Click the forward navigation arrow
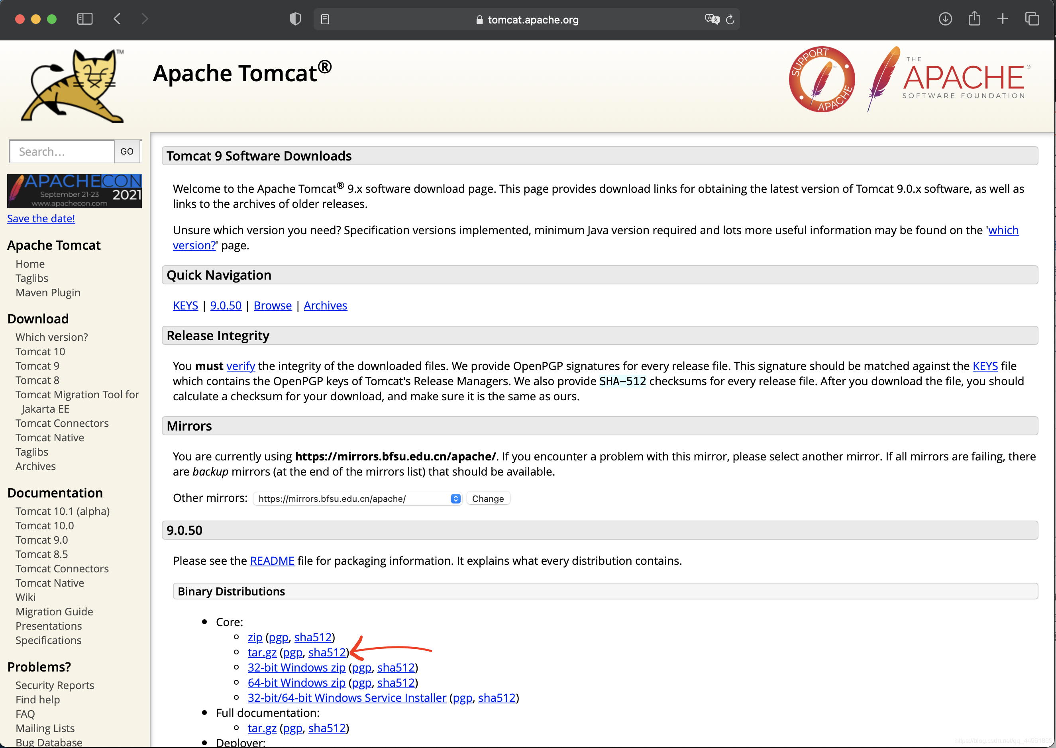This screenshot has width=1056, height=748. (x=145, y=19)
